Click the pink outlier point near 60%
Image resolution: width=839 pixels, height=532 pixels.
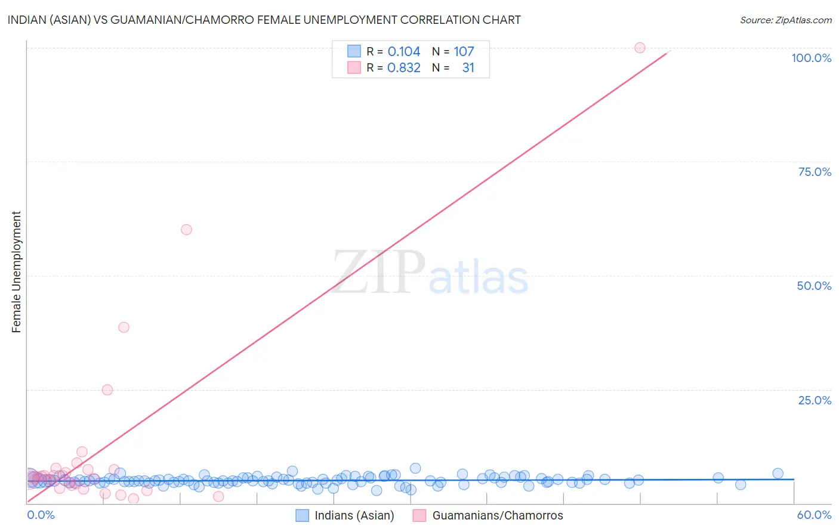tap(186, 230)
